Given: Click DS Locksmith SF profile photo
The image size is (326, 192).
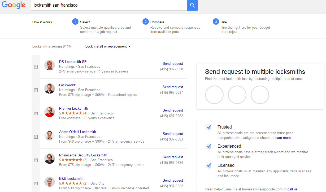Looking at the screenshot, I should click(50, 65).
